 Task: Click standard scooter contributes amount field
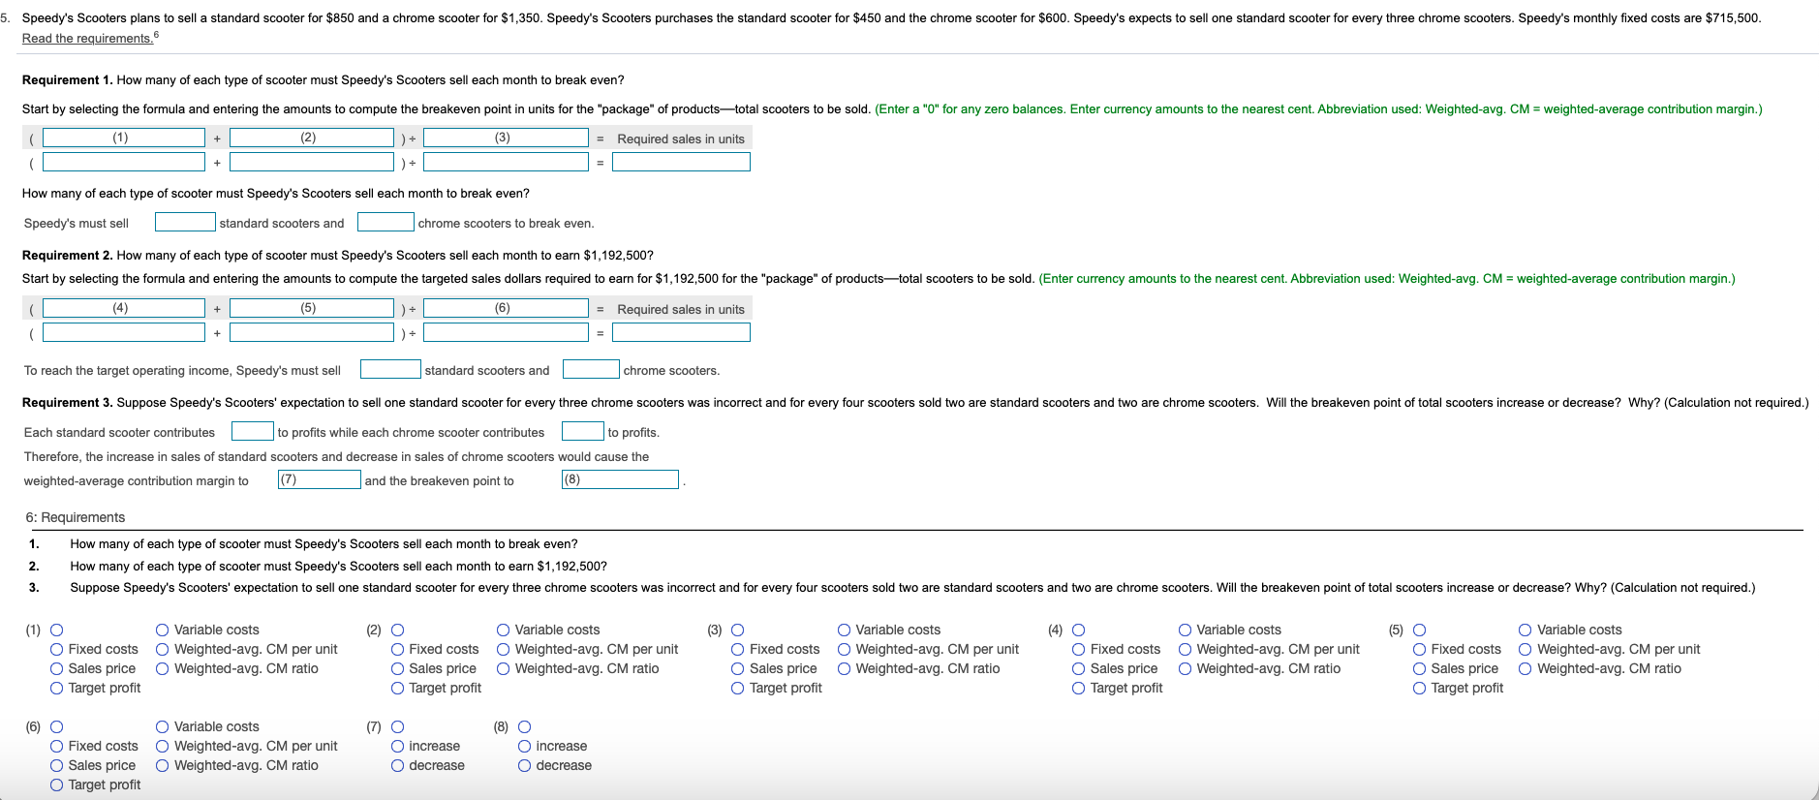[253, 432]
